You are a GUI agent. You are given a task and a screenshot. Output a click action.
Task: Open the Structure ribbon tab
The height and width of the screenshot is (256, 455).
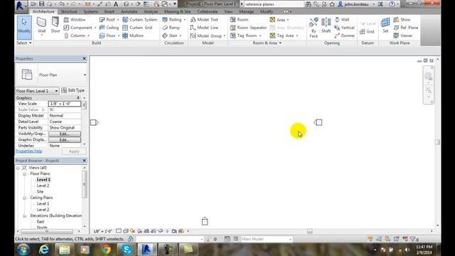coord(69,11)
